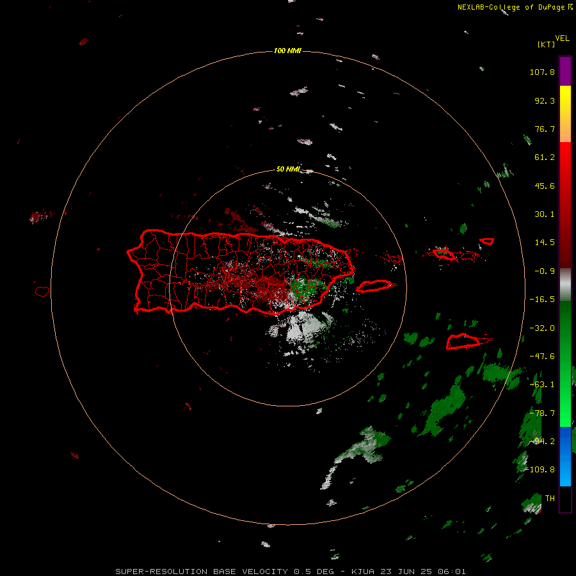Click the TH label beside the color bar
576x576 pixels.
tap(550, 499)
